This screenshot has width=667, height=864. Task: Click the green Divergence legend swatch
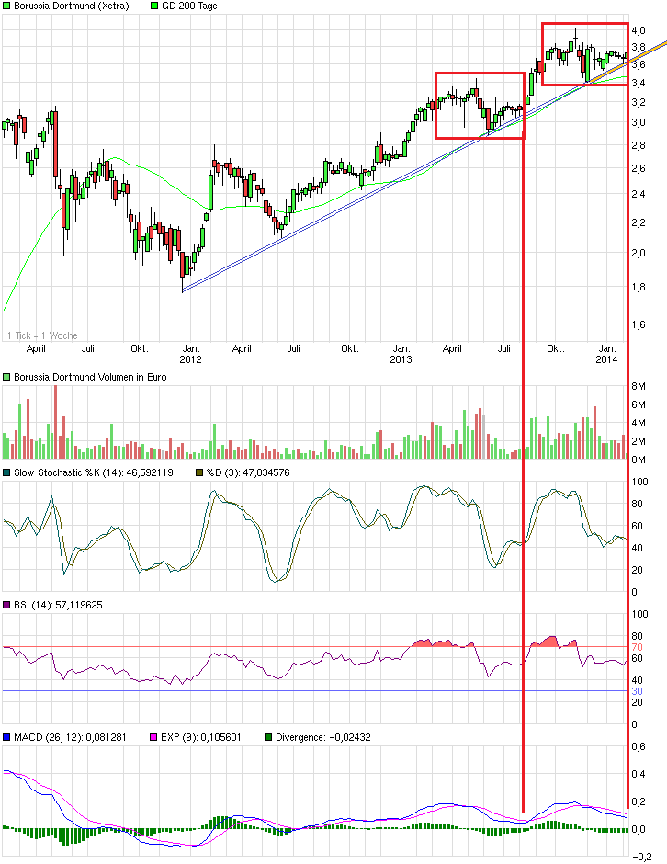269,737
